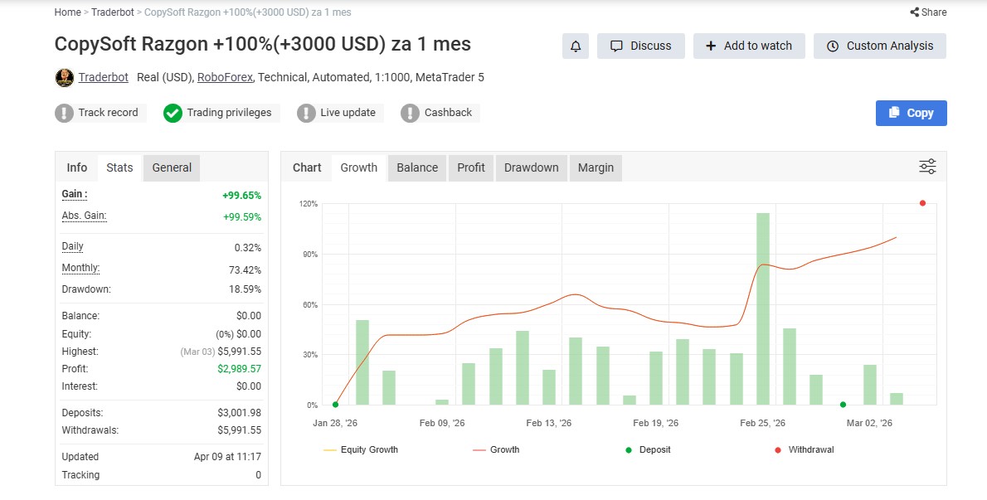Toggle the Withdrawal legend item
The image size is (987, 500).
tap(804, 449)
